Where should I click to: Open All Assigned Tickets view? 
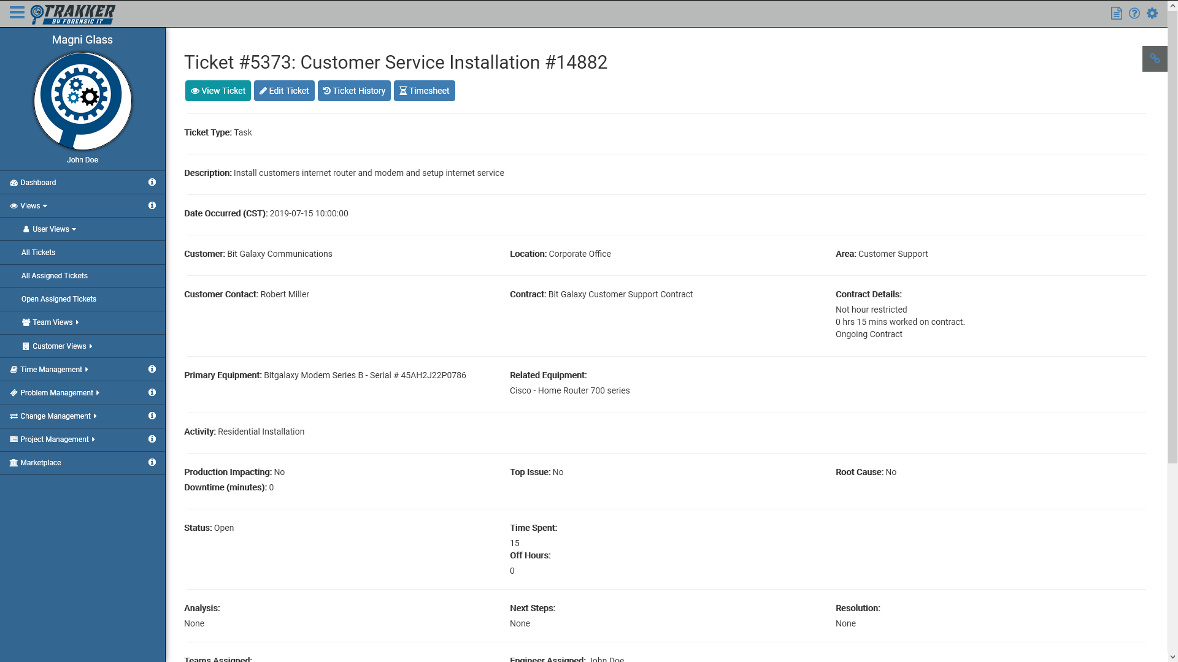(x=55, y=276)
